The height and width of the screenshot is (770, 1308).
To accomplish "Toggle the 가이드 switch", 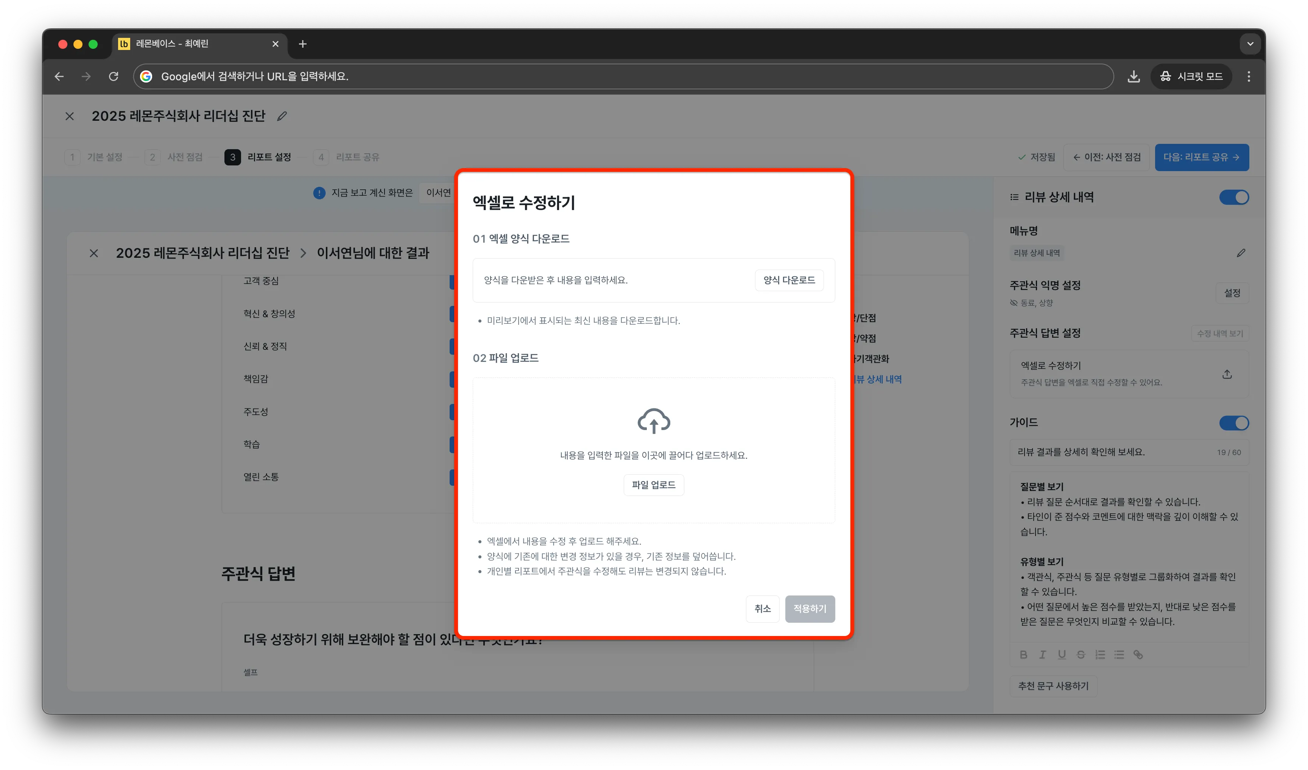I will tap(1234, 422).
